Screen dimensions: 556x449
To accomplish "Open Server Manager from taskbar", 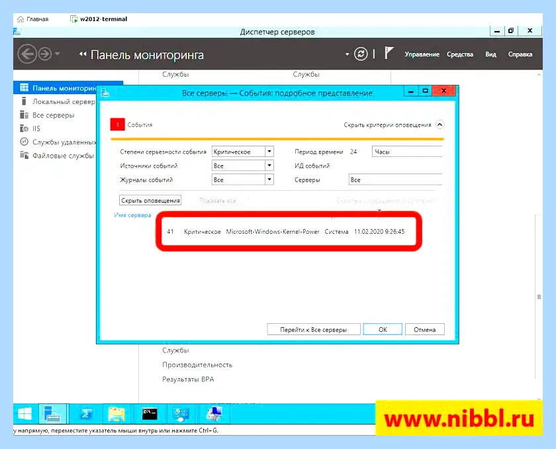I will pyautogui.click(x=53, y=413).
